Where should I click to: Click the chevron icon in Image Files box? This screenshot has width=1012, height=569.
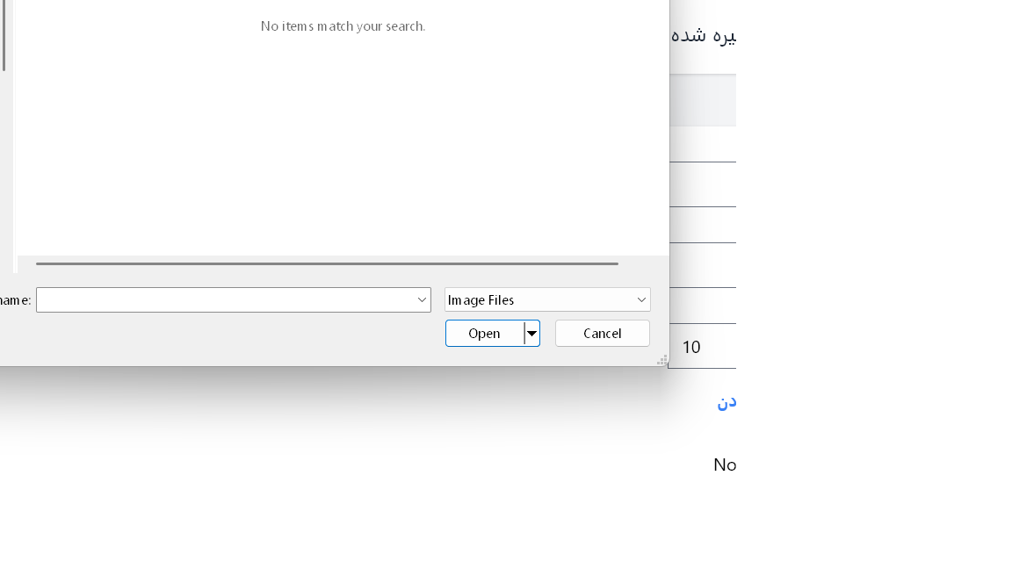pos(641,300)
